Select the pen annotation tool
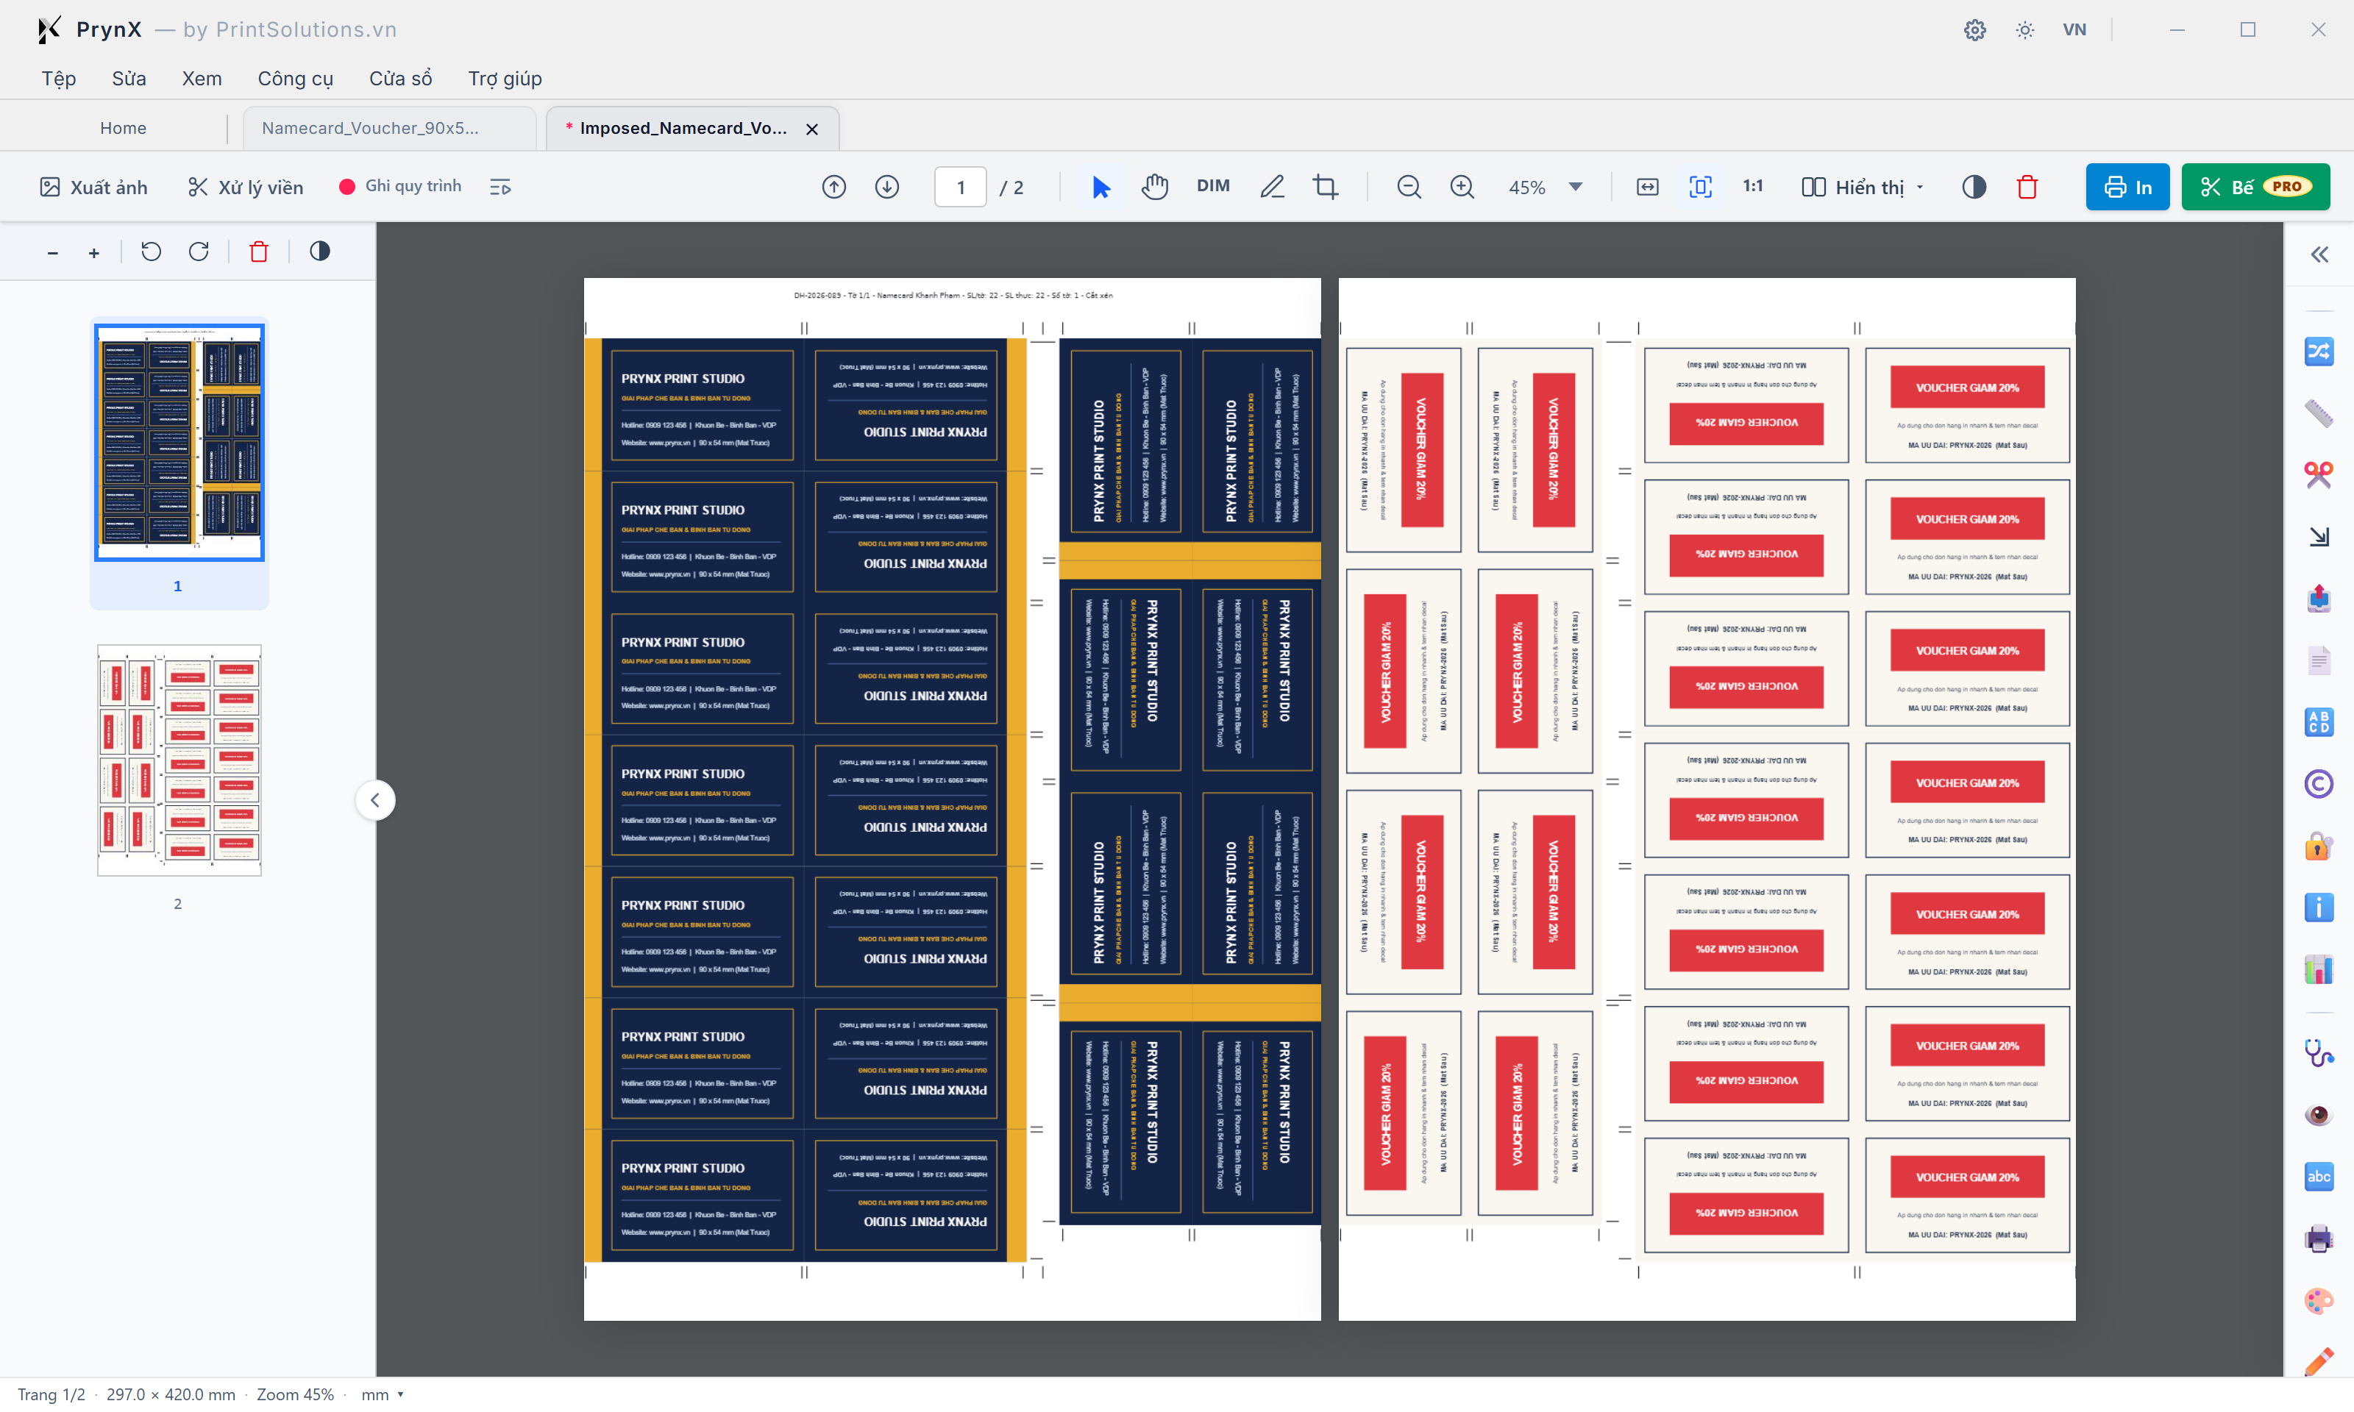Image resolution: width=2354 pixels, height=1412 pixels. [x=1272, y=187]
